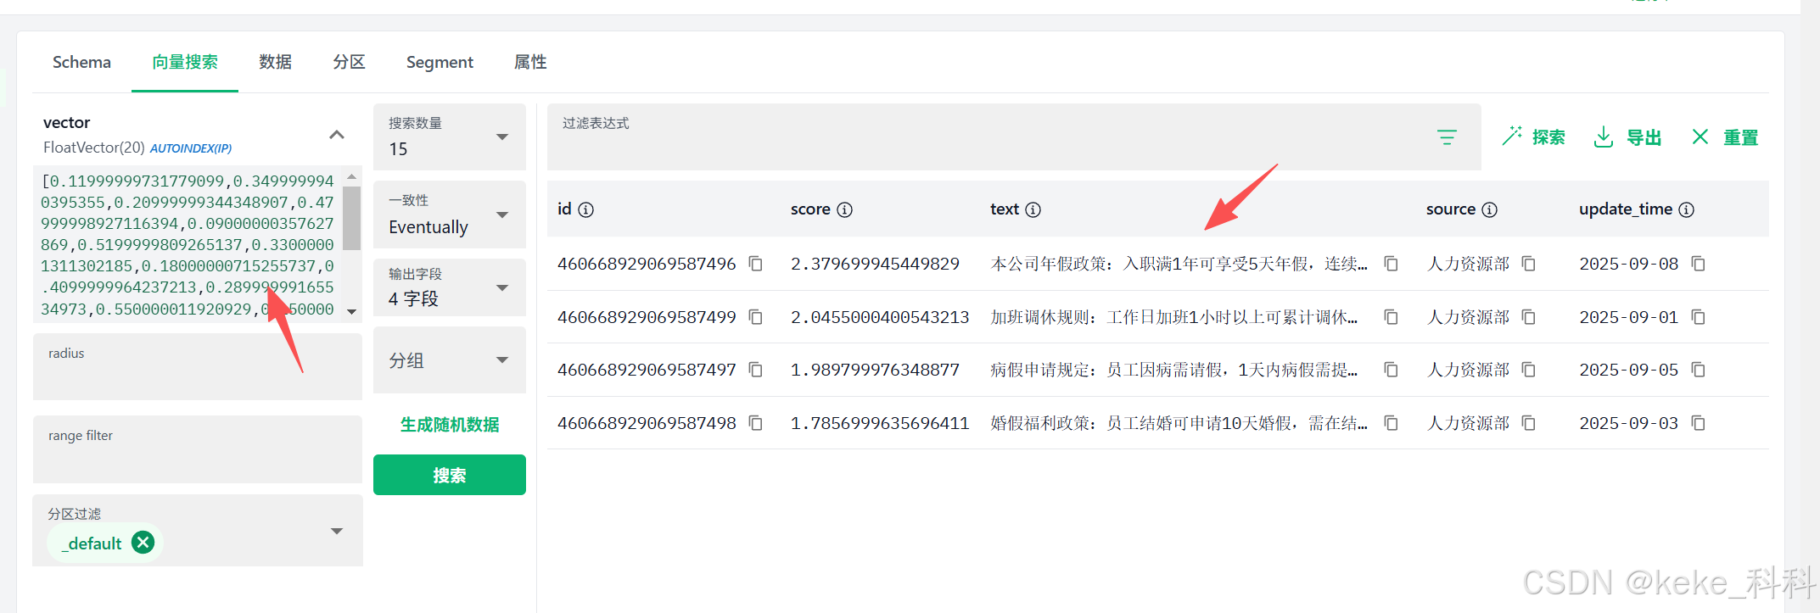
Task: Copy text of the 病假申请规定 row
Action: click(1391, 370)
